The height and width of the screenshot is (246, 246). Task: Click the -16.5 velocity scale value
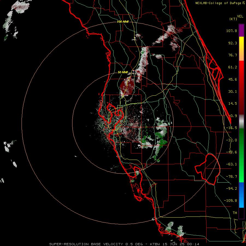pyautogui.click(x=232, y=128)
